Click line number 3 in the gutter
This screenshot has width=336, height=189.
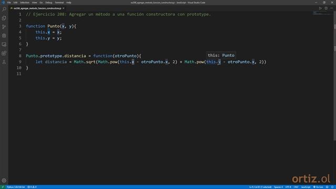[x=20, y=26]
